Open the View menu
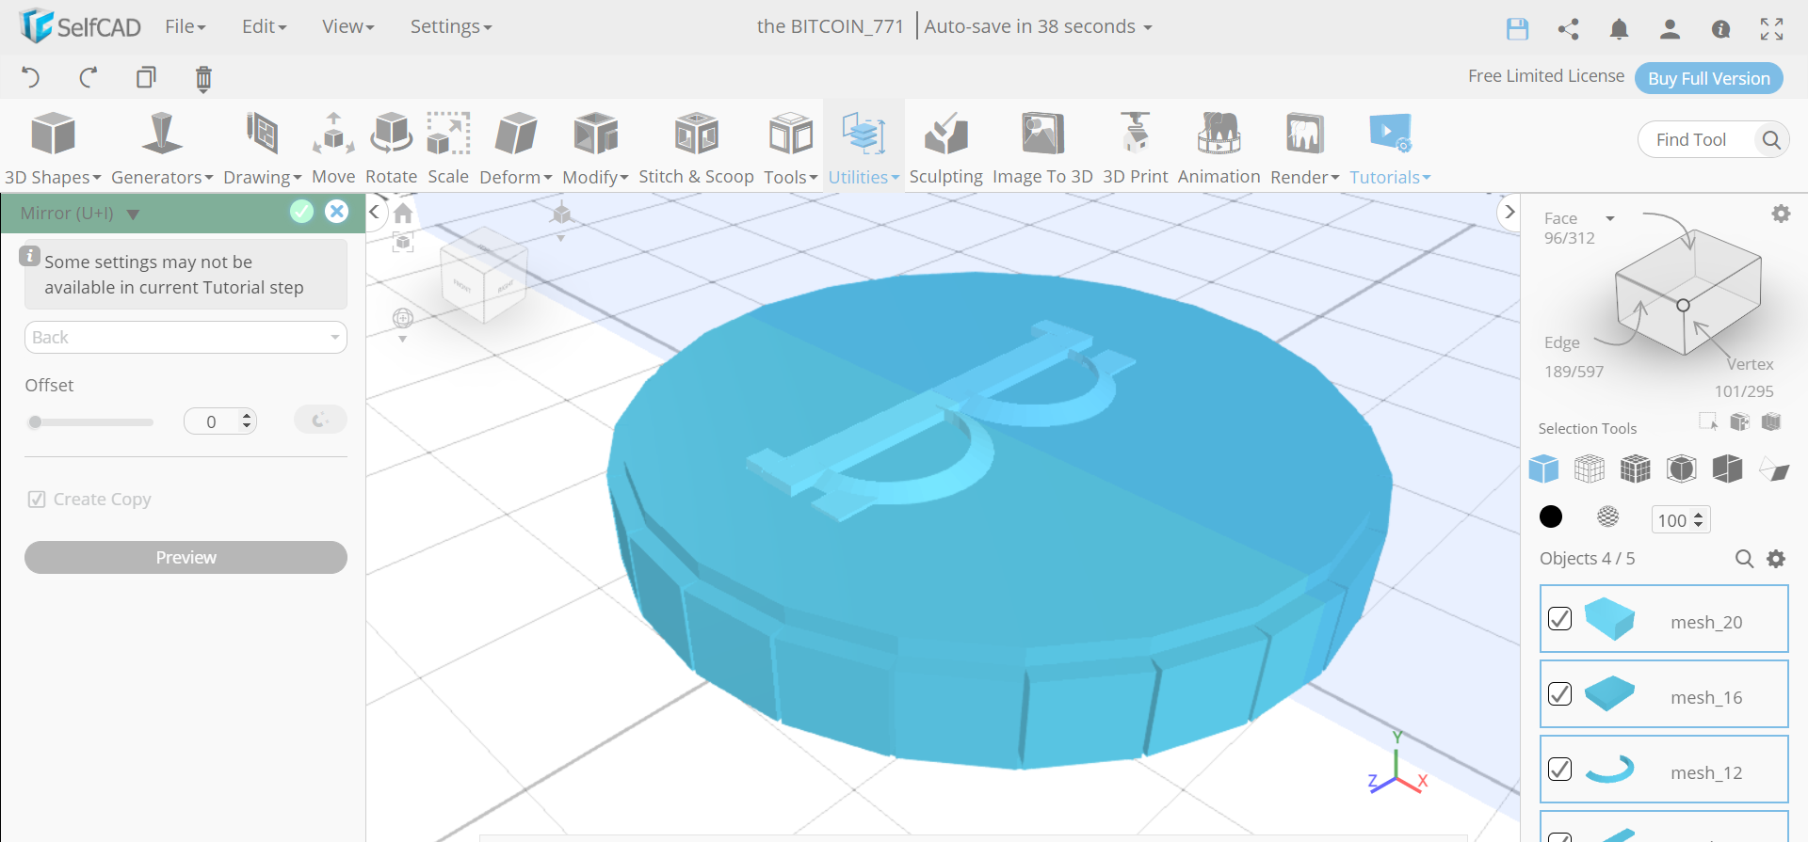This screenshot has height=842, width=1808. point(347,26)
